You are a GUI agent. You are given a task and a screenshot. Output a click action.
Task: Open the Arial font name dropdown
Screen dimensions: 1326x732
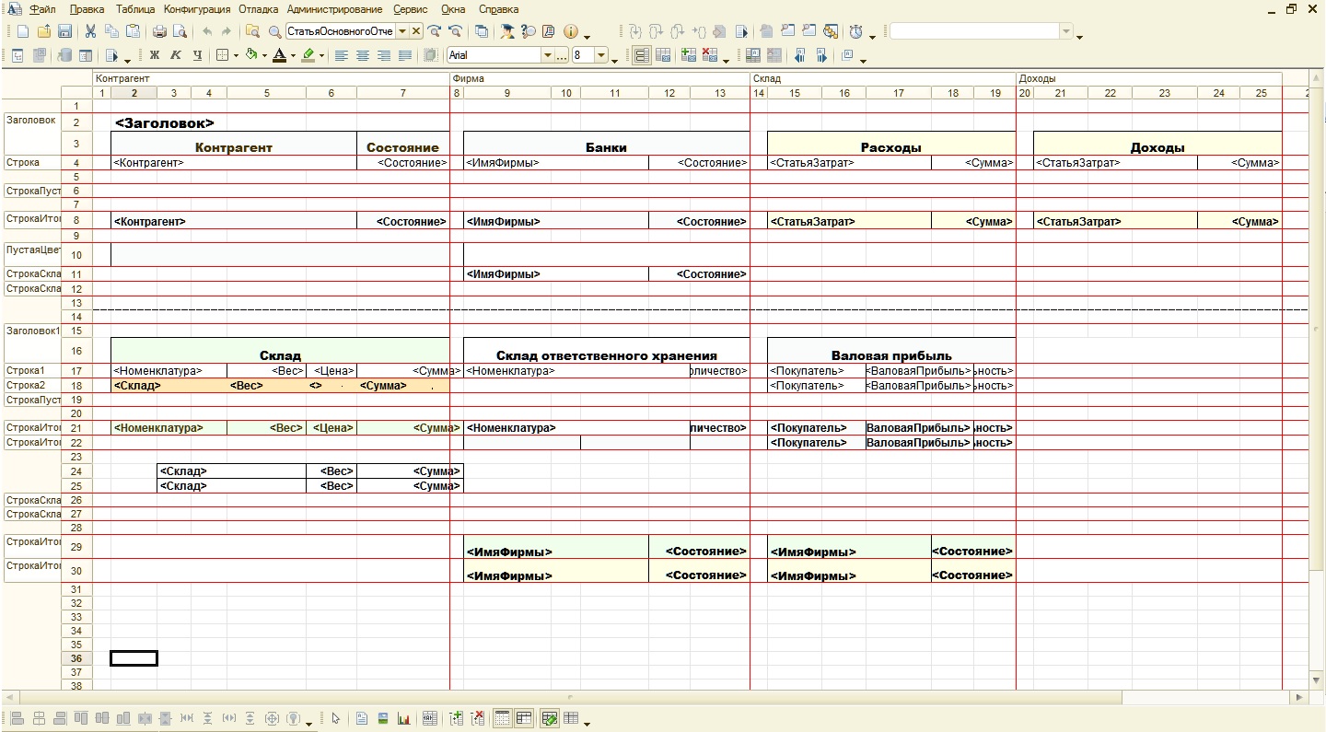[x=548, y=56]
